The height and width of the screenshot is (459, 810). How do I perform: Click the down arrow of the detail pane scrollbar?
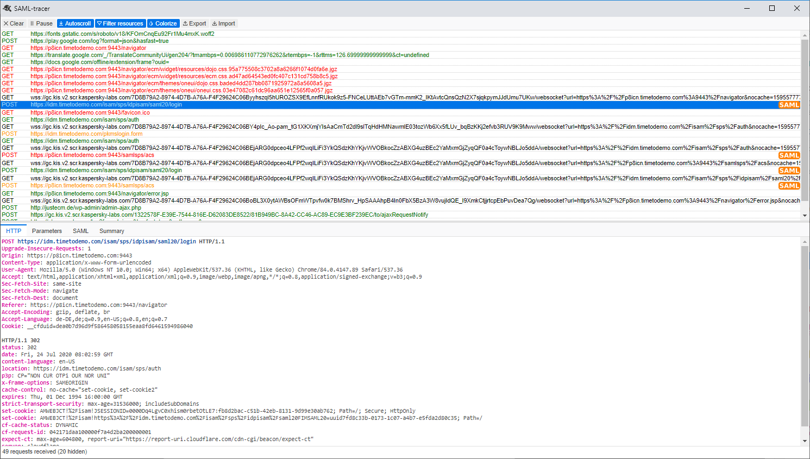click(x=806, y=441)
